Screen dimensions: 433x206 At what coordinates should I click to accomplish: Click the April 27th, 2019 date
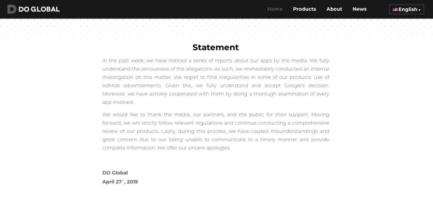[120, 182]
